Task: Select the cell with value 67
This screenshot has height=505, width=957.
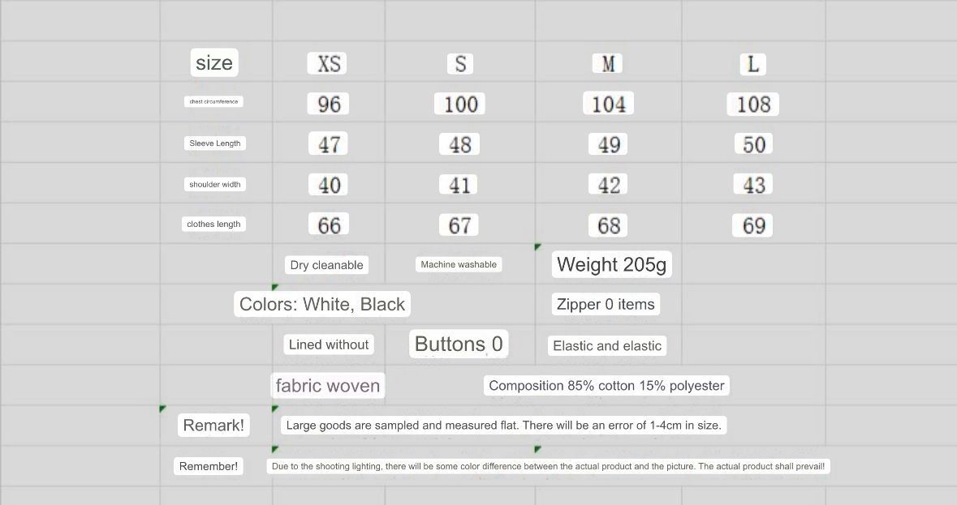Action: 459,225
